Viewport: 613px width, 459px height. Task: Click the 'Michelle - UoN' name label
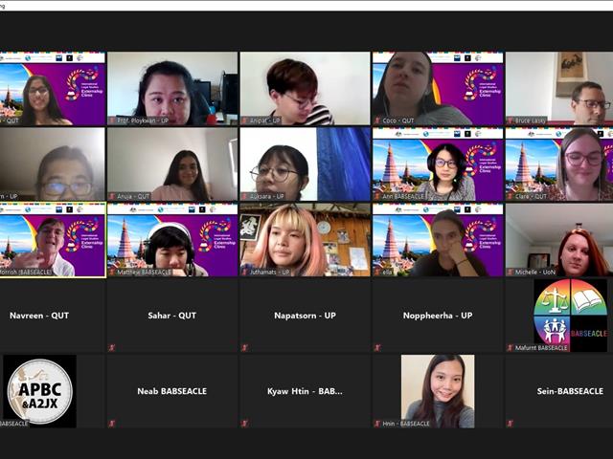534,272
